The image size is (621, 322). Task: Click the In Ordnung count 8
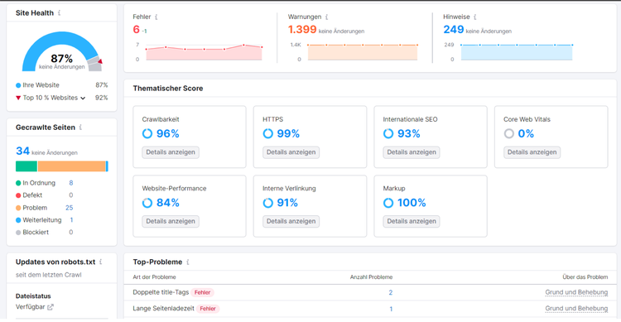click(x=71, y=183)
